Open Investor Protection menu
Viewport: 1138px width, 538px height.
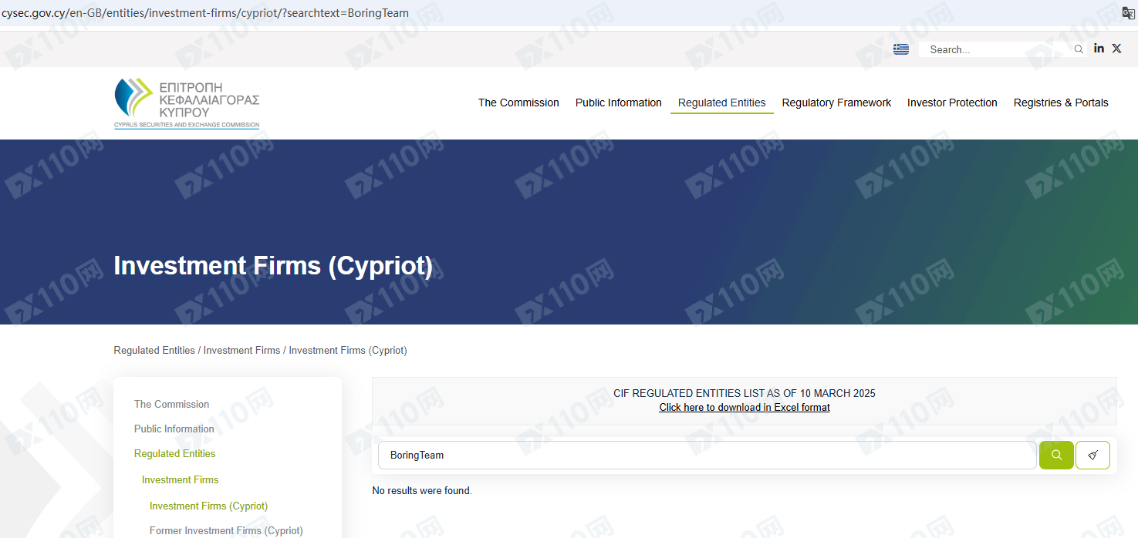(x=952, y=103)
